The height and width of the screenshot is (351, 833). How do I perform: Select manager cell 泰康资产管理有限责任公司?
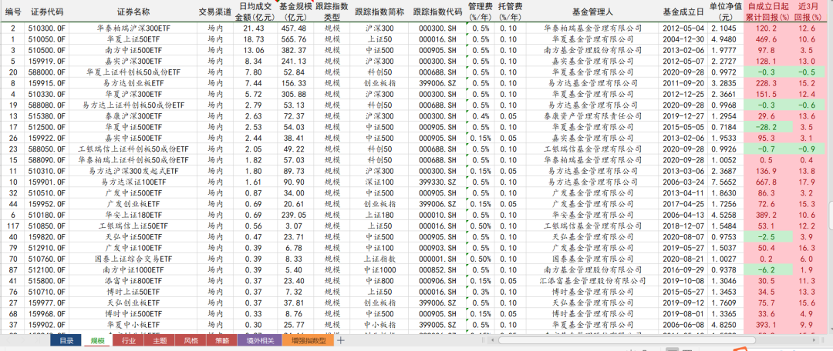click(x=592, y=116)
